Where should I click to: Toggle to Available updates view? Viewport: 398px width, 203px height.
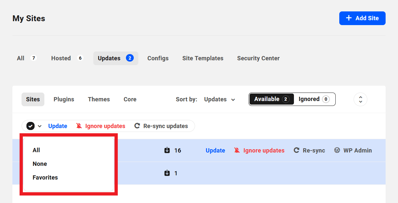click(x=271, y=99)
